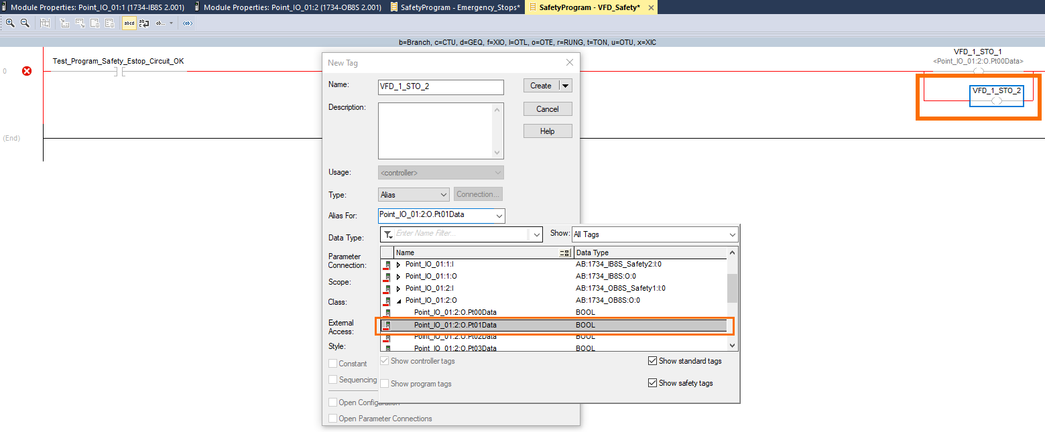Click the <ab> language switching toolbar icon
The width and height of the screenshot is (1045, 432).
click(x=187, y=22)
